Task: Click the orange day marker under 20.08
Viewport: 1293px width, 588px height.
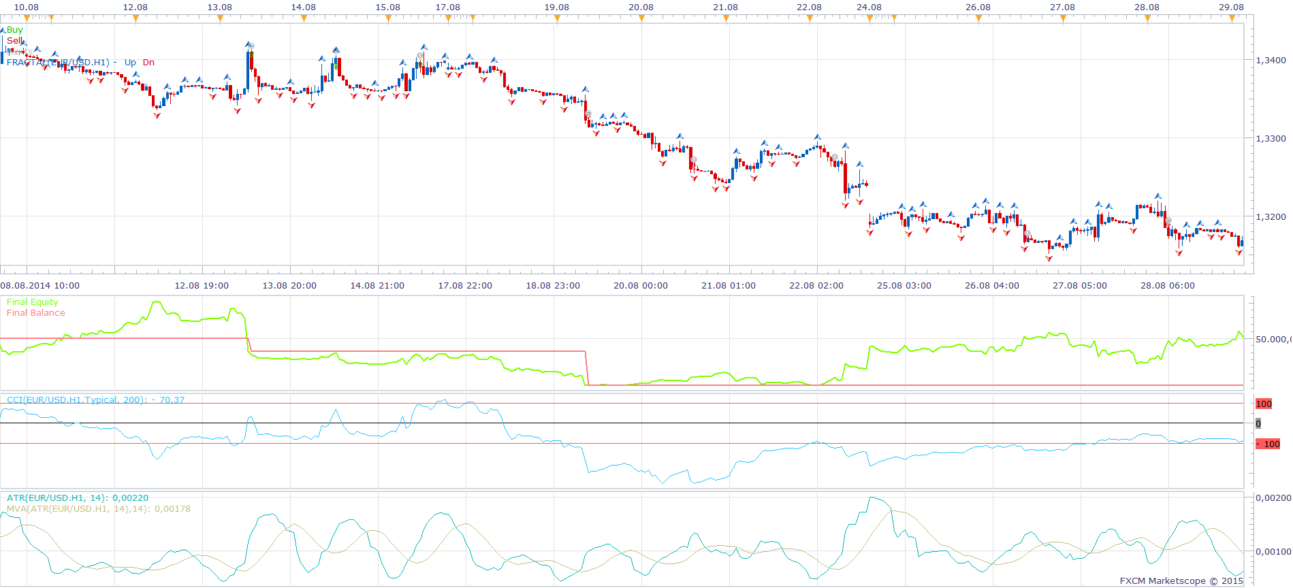Action: tap(641, 18)
